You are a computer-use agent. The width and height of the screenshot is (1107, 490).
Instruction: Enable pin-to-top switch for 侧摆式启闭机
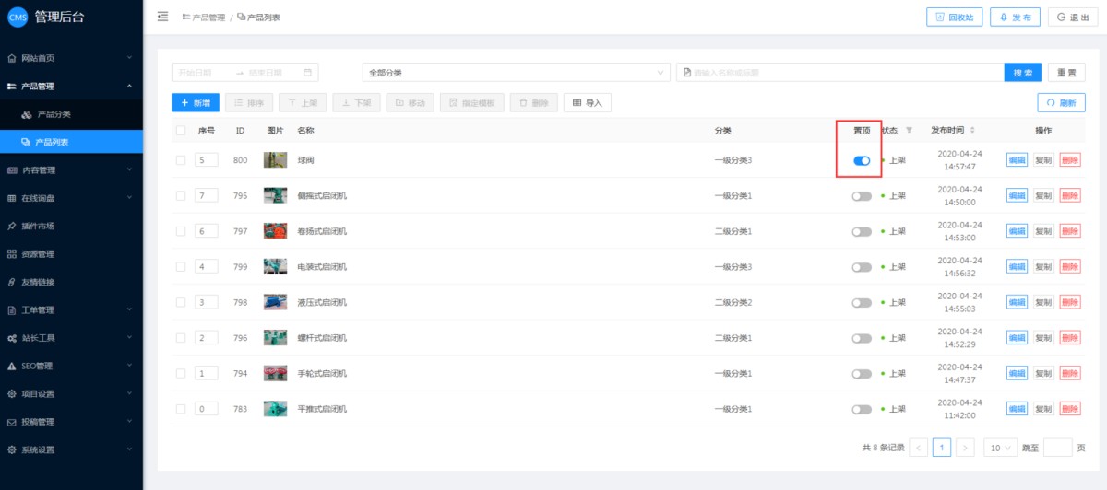862,196
